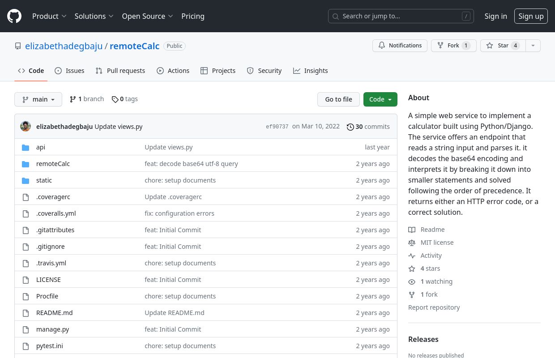The height and width of the screenshot is (358, 555).
Task: Click the Procfile file icon
Action: point(26,296)
